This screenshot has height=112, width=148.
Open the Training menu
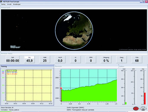(3, 4)
